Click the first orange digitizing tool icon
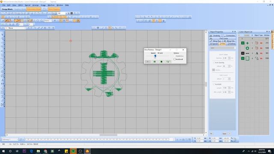The width and height of the screenshot is (274, 154). click(6, 21)
